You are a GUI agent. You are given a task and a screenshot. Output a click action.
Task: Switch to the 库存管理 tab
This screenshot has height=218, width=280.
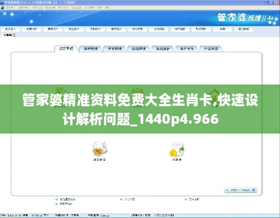click(x=114, y=49)
